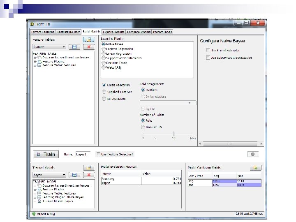Click the configuration panel scroll left arrow
This screenshot has width=296, height=222.
click(x=200, y=144)
